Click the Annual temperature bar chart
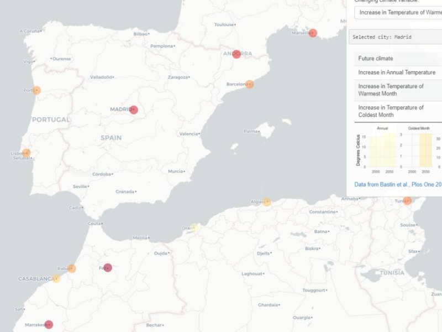The height and width of the screenshot is (332, 442). coord(382,149)
